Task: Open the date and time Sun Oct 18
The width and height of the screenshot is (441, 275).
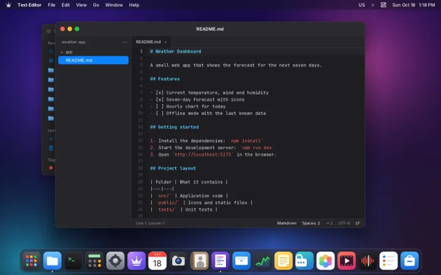Action: click(413, 5)
